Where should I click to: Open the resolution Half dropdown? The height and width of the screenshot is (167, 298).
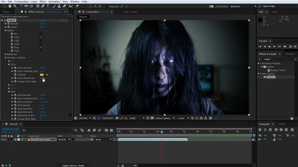tap(137, 118)
